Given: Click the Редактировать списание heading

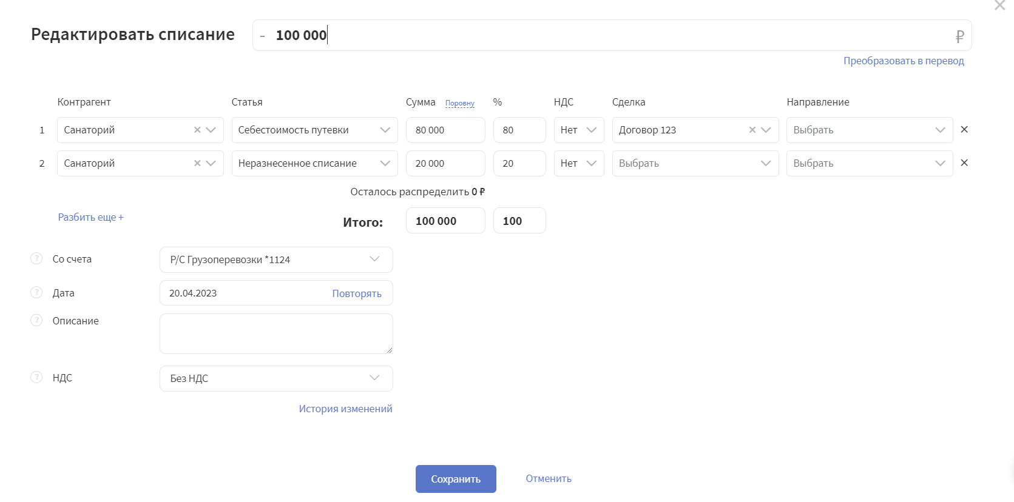Looking at the screenshot, I should (x=132, y=34).
